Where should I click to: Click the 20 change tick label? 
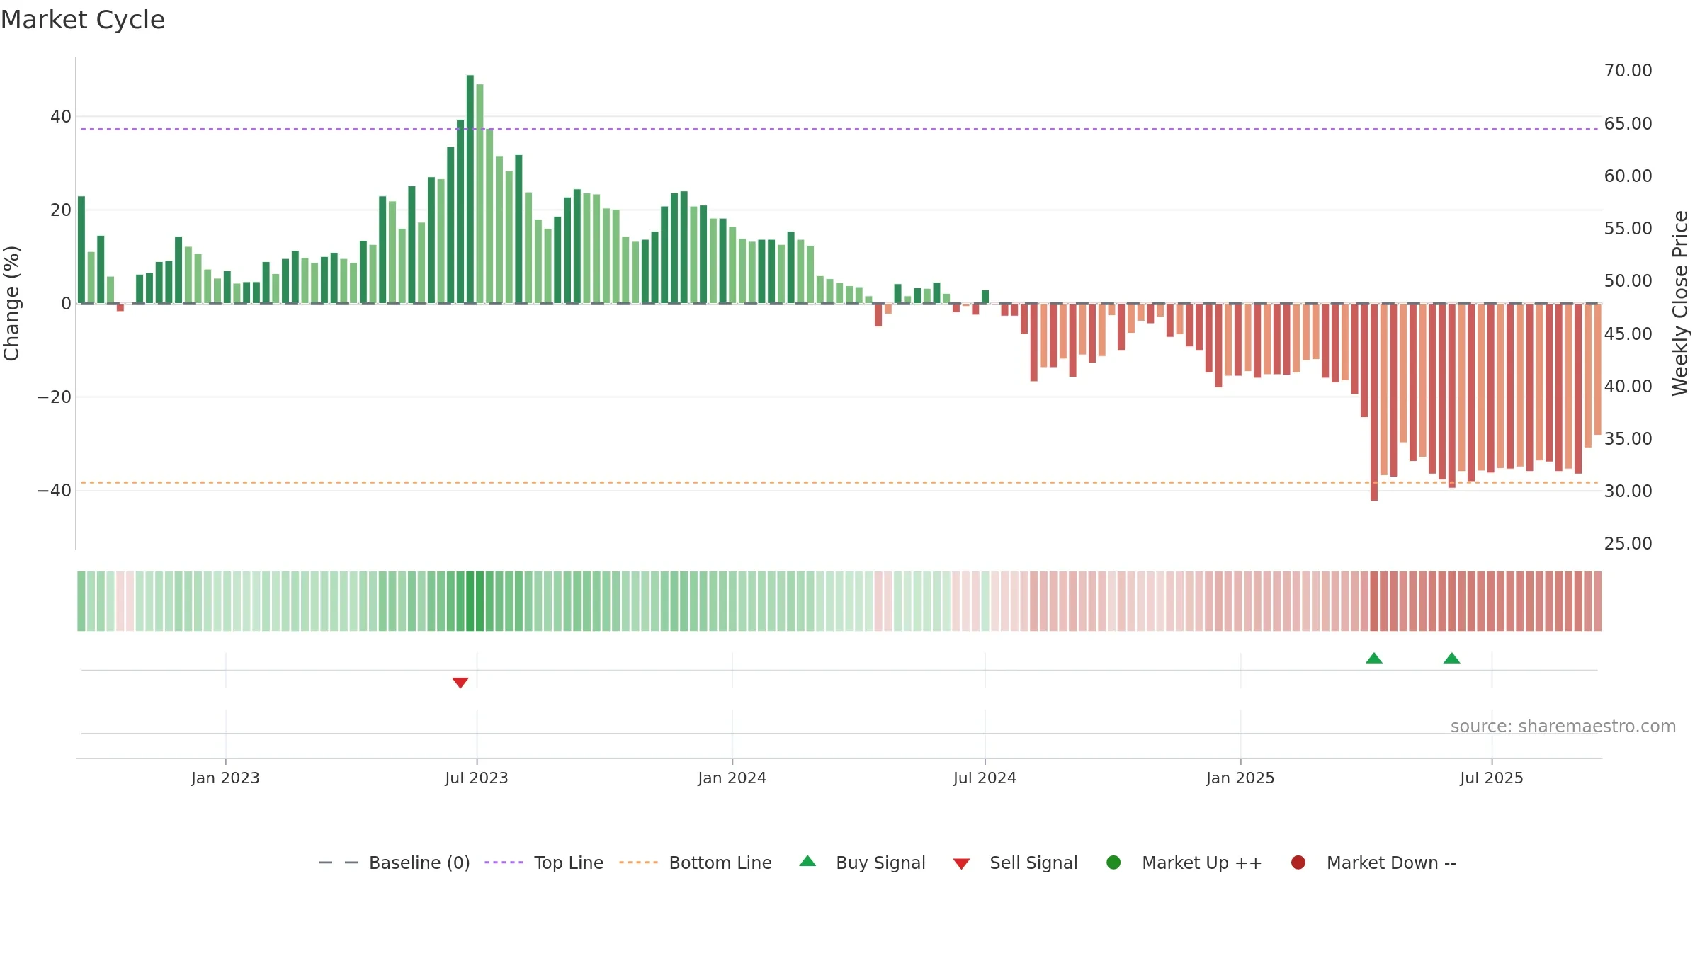pos(61,210)
